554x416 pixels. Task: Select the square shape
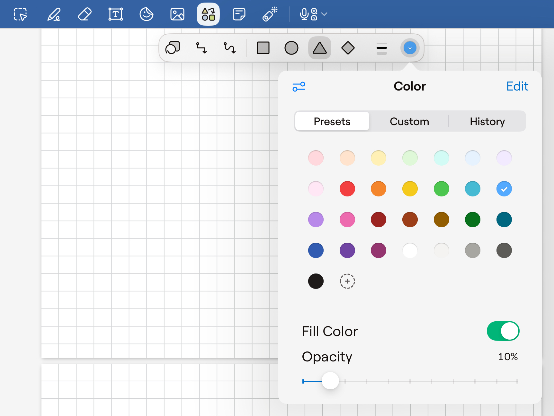pos(263,48)
